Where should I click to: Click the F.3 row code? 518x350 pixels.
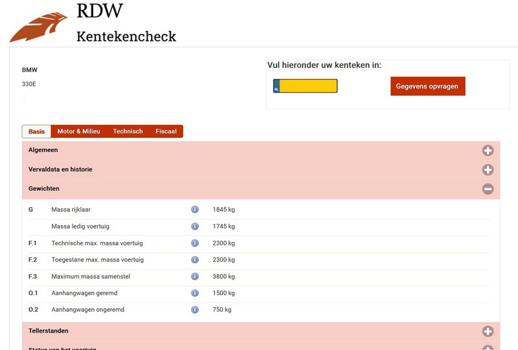coord(33,276)
